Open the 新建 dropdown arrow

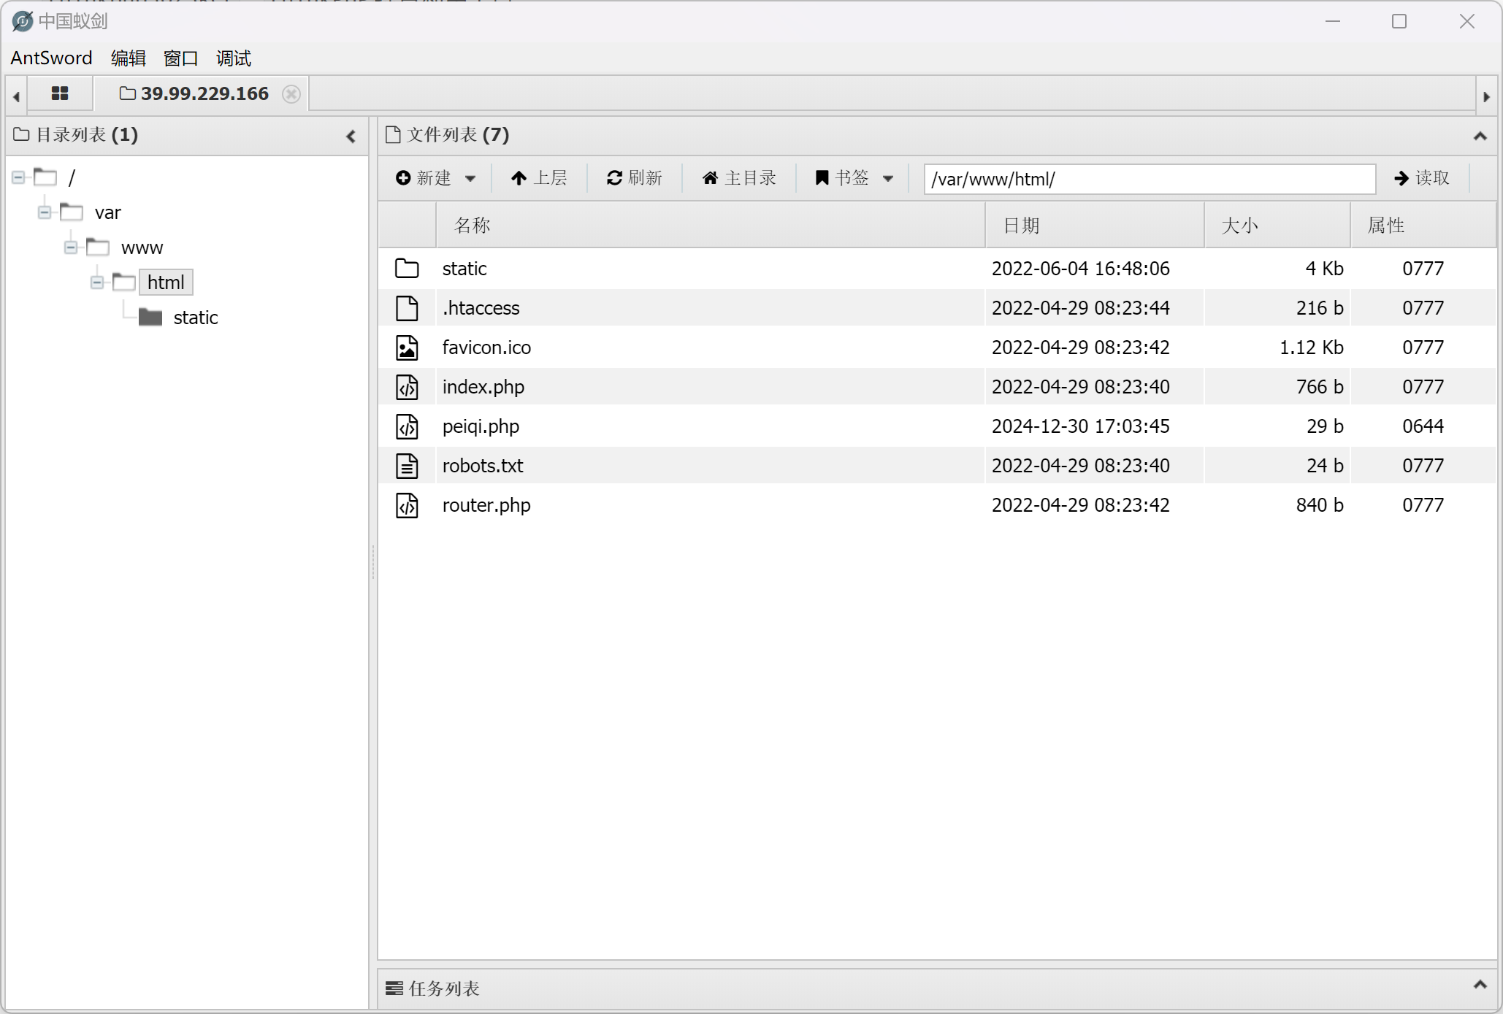[x=470, y=179]
